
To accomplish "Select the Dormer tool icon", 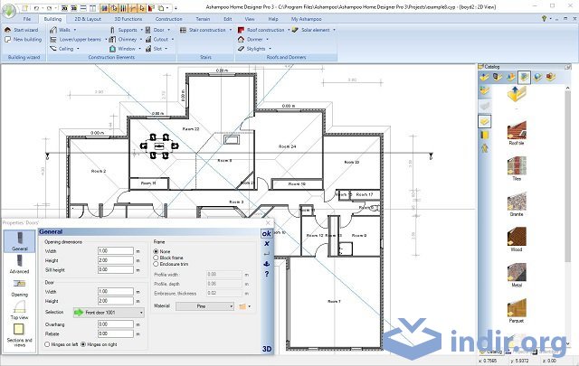I will coord(242,39).
